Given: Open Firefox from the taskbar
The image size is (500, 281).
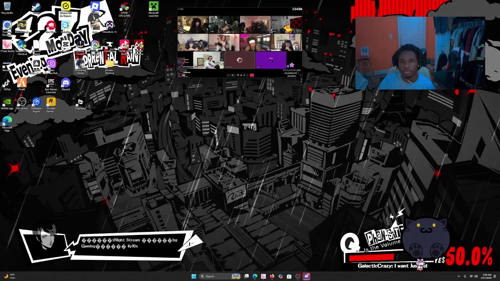Looking at the screenshot, I should click(272, 276).
